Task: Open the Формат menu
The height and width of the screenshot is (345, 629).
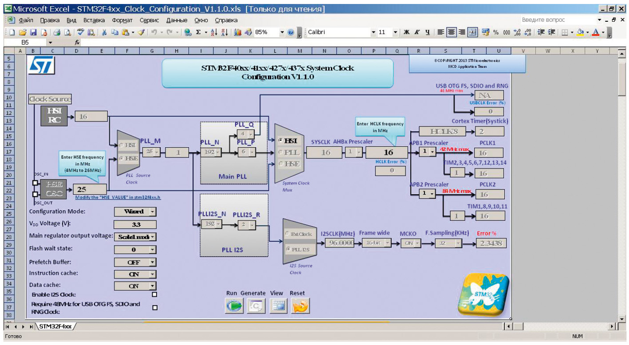Action: point(122,20)
